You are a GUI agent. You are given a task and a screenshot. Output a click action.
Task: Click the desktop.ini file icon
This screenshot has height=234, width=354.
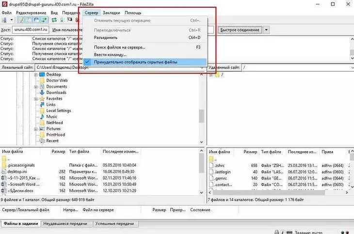[x=4, y=172]
